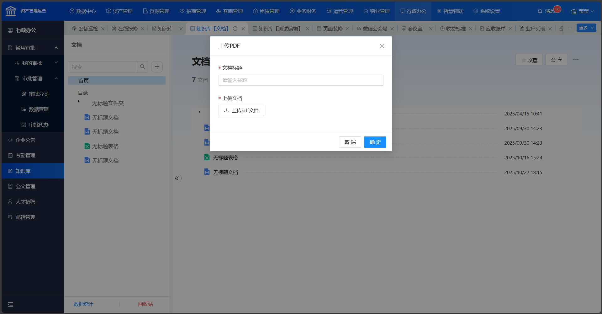This screenshot has width=602, height=314.
Task: Click the search magnifier icon
Action: pos(142,67)
